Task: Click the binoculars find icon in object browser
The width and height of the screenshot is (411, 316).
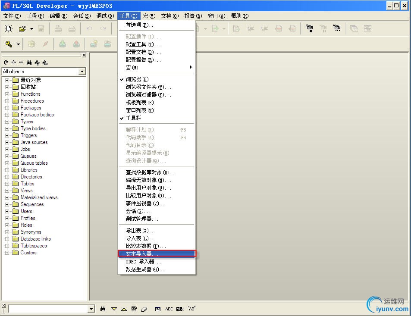Action: point(29,63)
